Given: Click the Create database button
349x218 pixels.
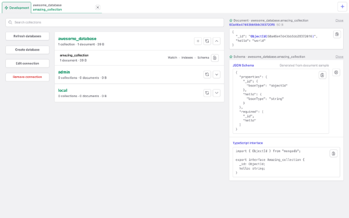Looking at the screenshot, I should (27, 49).
